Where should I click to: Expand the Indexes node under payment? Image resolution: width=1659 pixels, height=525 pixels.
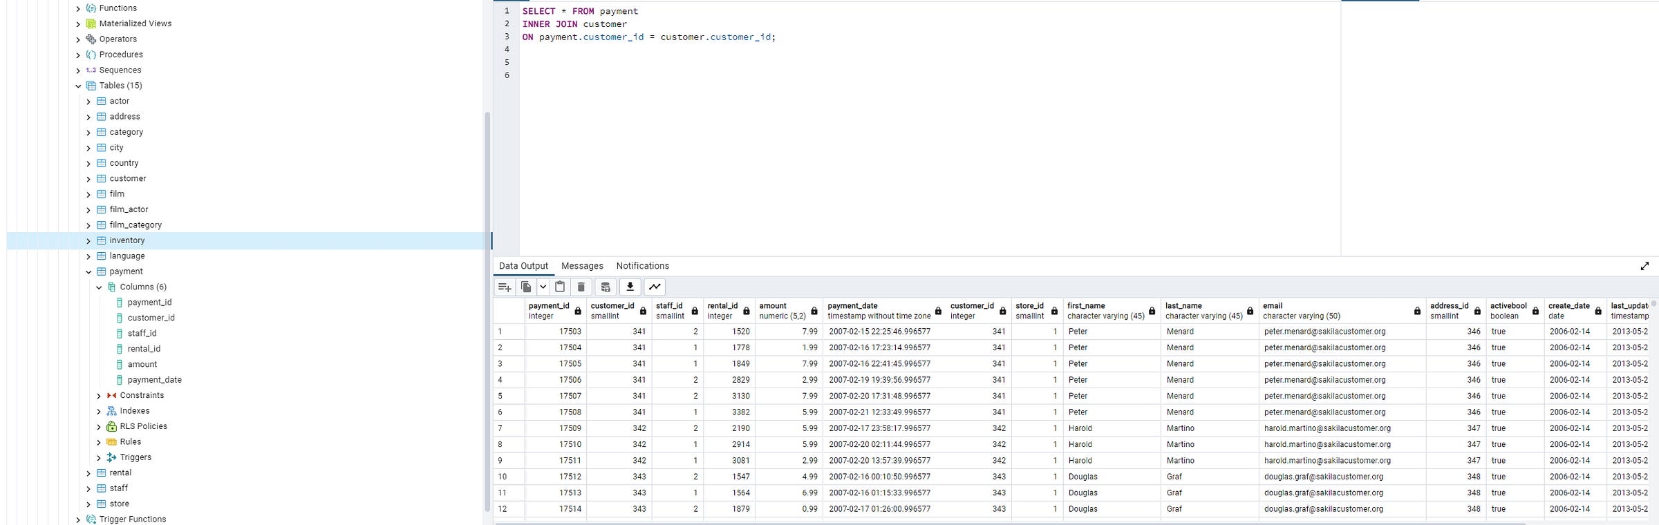point(99,411)
